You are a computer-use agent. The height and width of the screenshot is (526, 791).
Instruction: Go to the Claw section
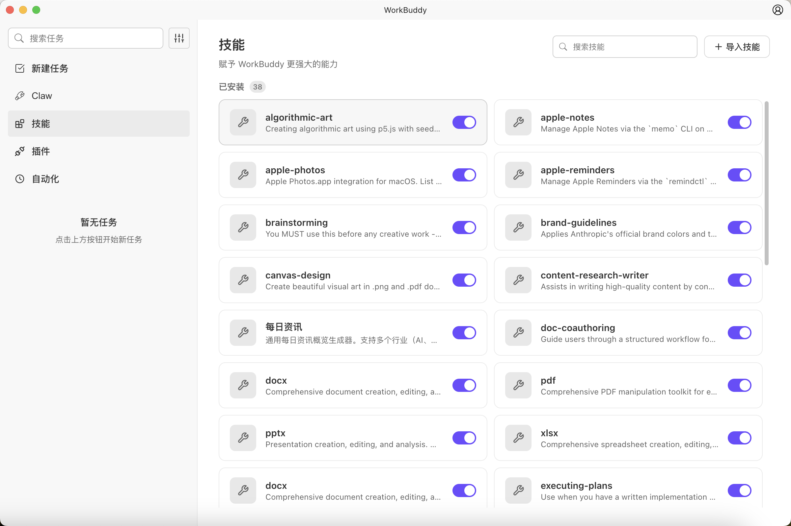[42, 96]
